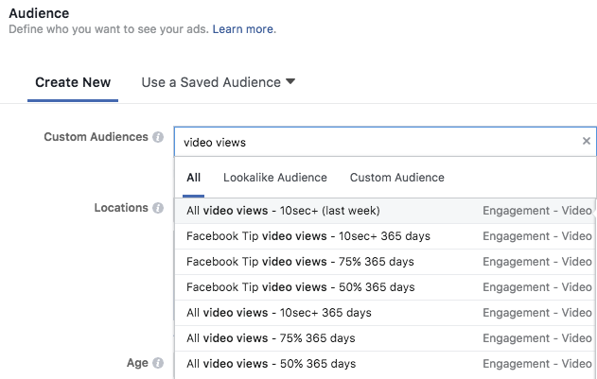The width and height of the screenshot is (597, 379).
Task: Switch to the Create New tab
Action: click(73, 82)
